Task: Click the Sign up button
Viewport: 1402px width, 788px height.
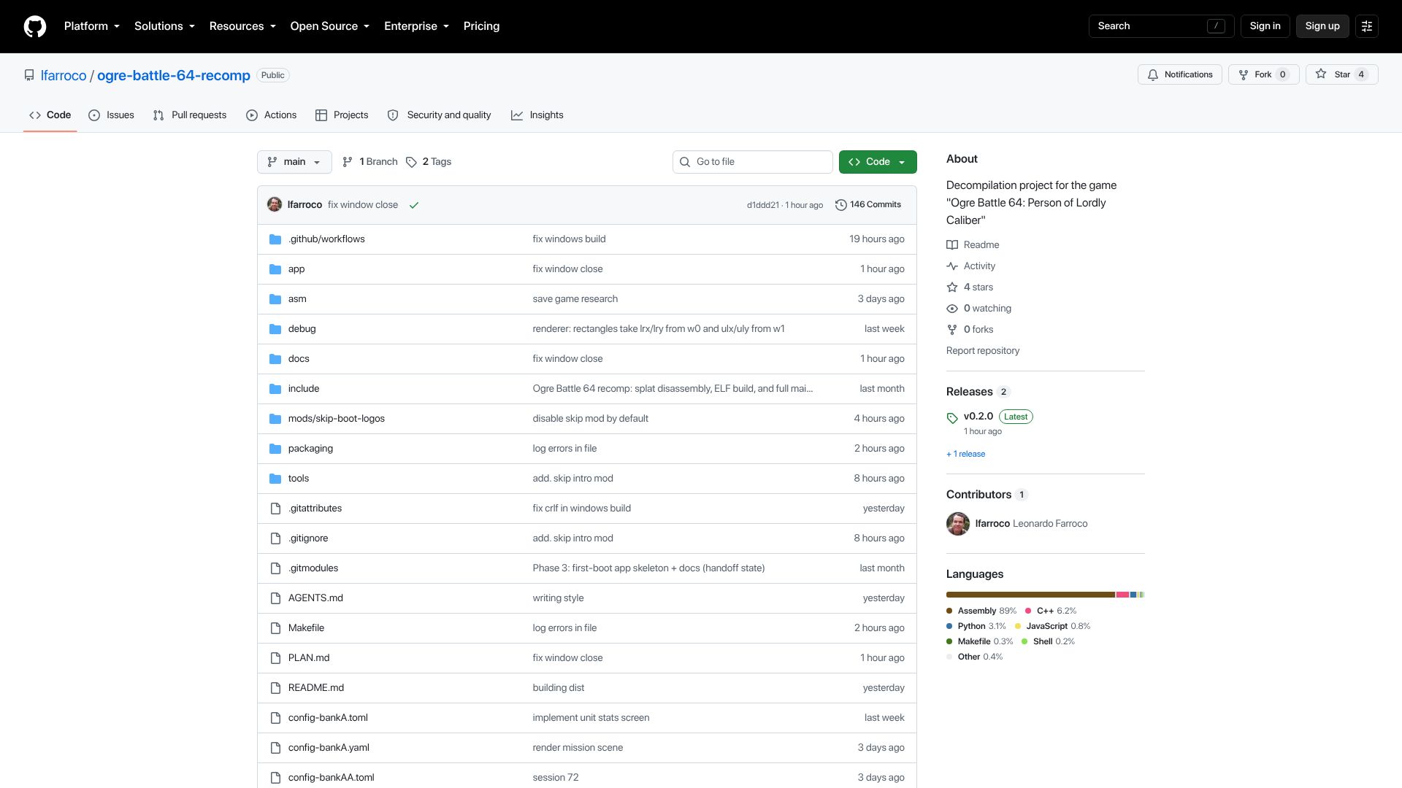Action: tap(1322, 26)
